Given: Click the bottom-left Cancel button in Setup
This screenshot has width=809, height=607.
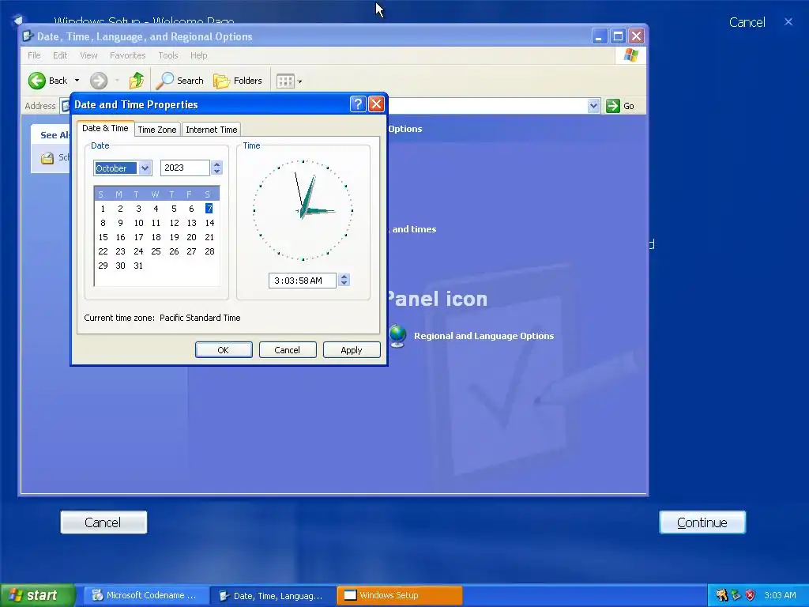Looking at the screenshot, I should tap(103, 522).
